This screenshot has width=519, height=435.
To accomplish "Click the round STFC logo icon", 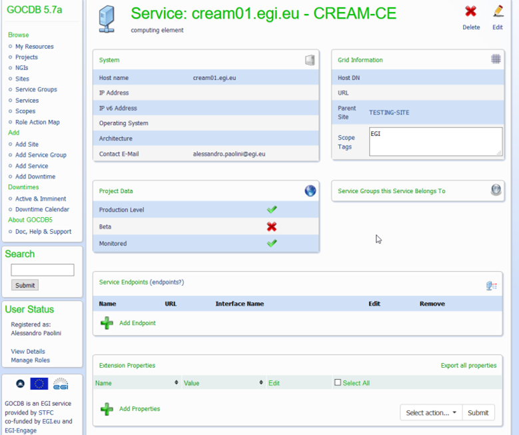I will pyautogui.click(x=20, y=384).
